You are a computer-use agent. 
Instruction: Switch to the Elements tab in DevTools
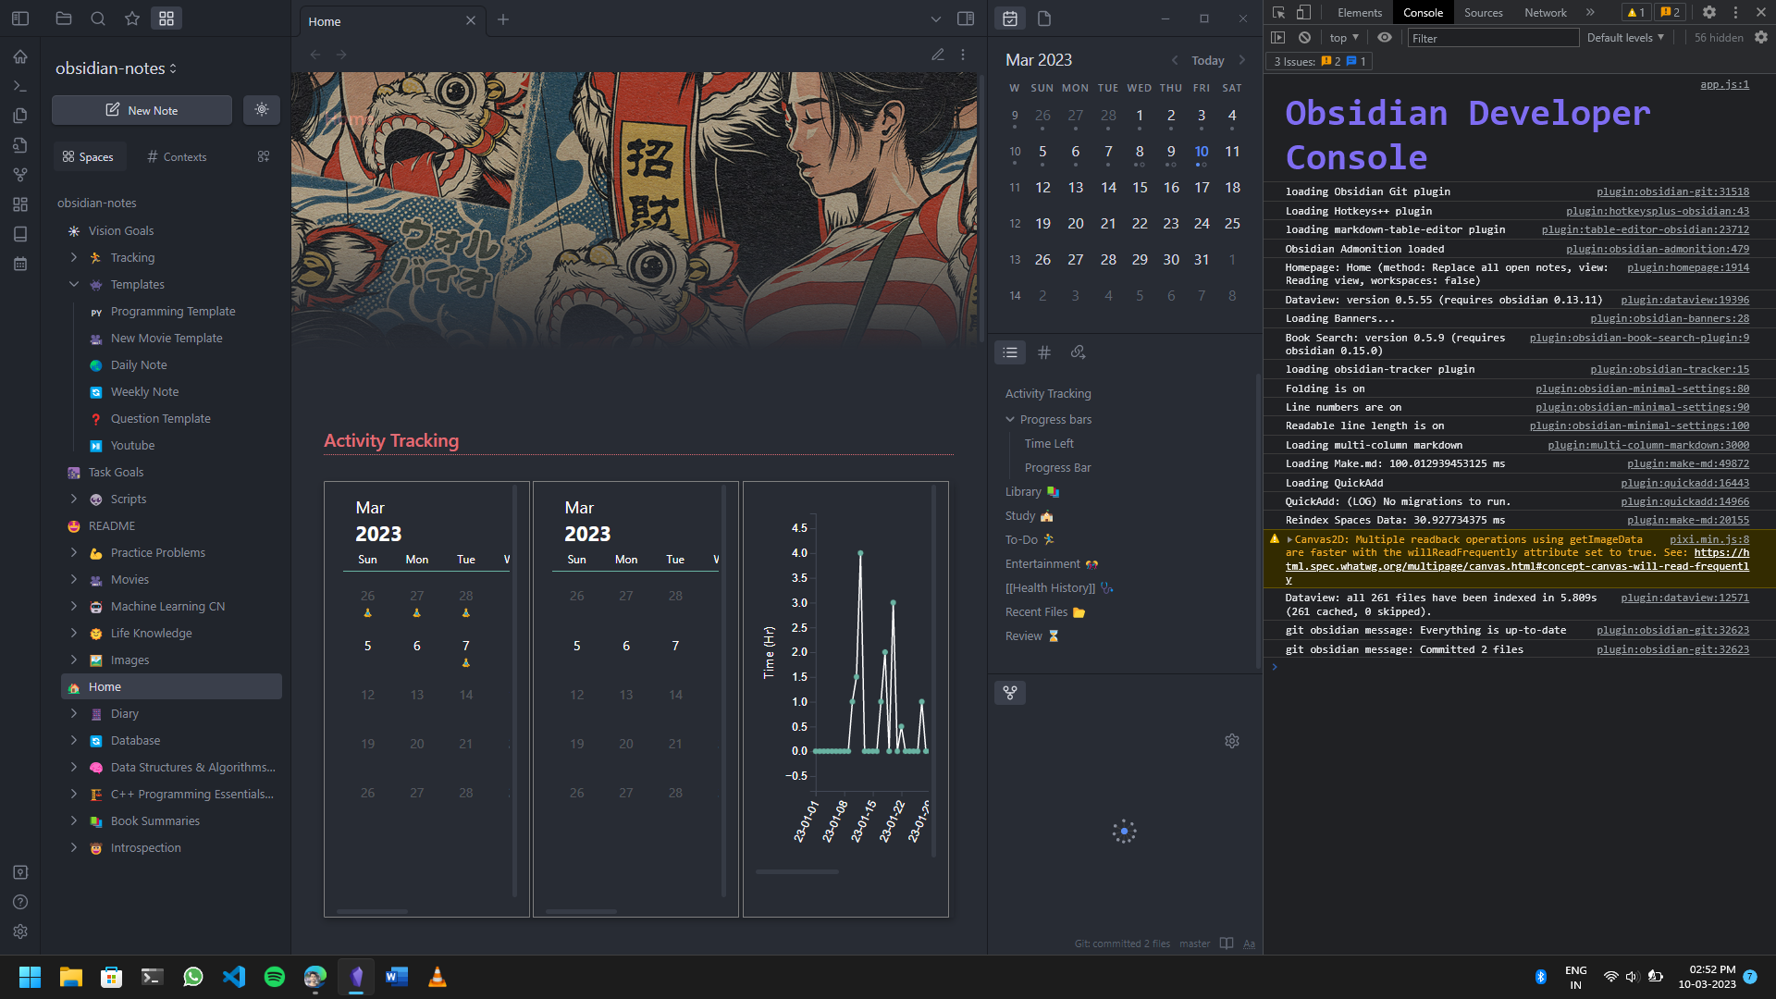pos(1359,12)
